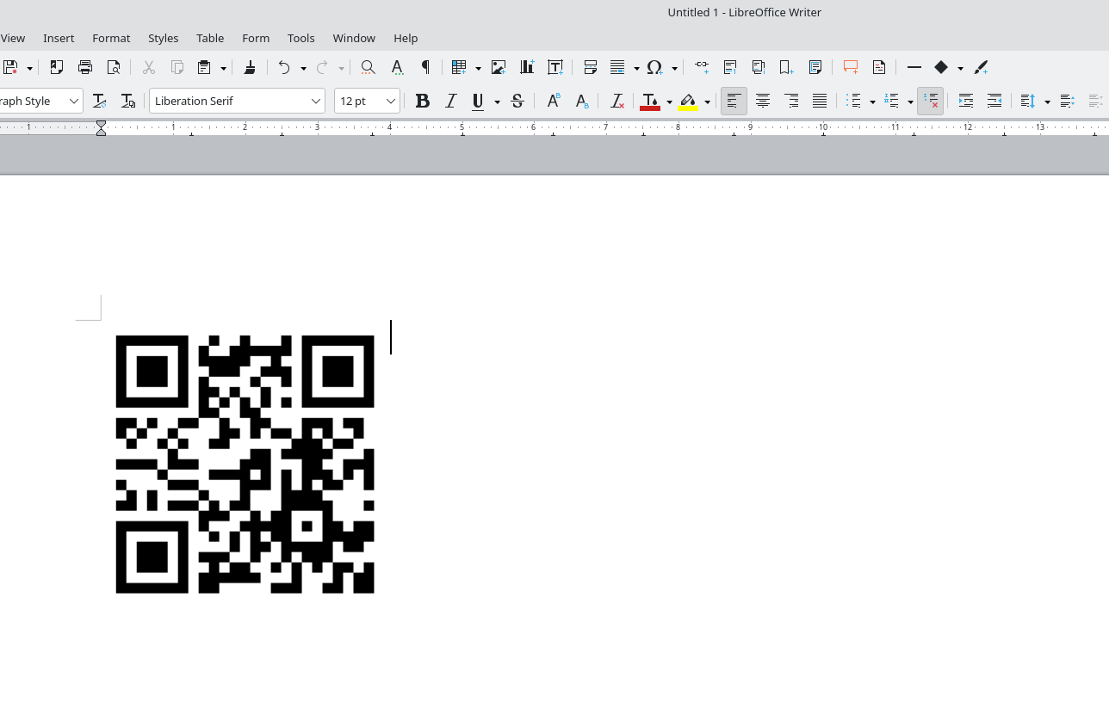This screenshot has width=1109, height=715.
Task: Click the Save document icon
Action: pos(10,67)
